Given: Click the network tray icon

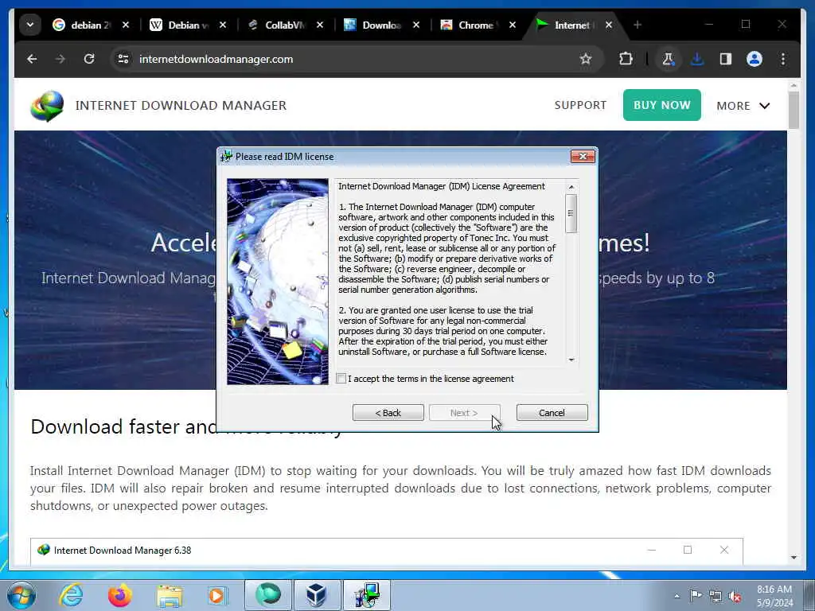Looking at the screenshot, I should tap(716, 596).
